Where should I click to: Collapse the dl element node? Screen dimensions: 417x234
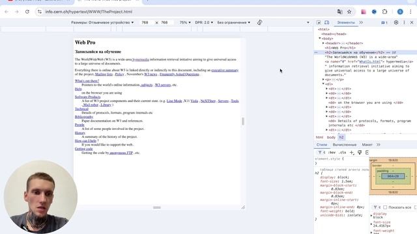click(x=323, y=84)
